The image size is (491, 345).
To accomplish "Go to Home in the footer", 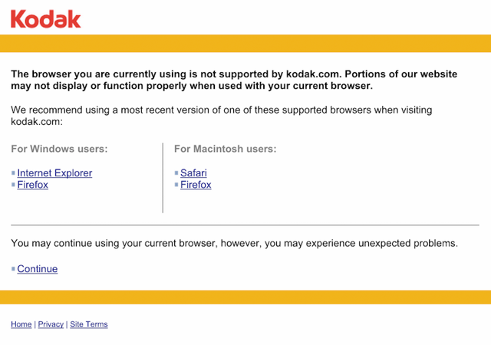I will point(21,324).
